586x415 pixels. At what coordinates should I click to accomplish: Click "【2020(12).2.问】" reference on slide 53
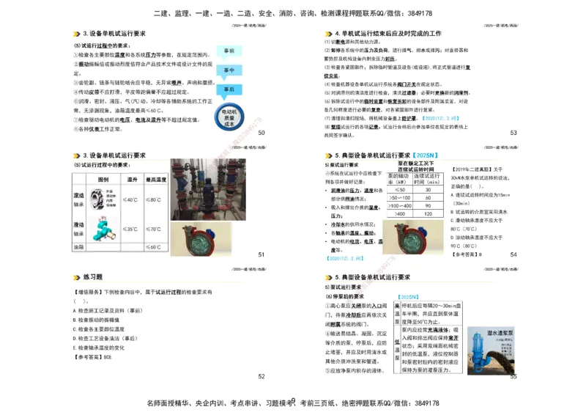(x=440, y=118)
